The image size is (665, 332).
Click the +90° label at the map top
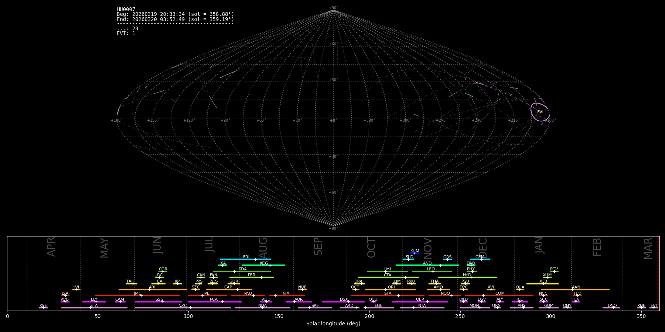[x=333, y=8]
